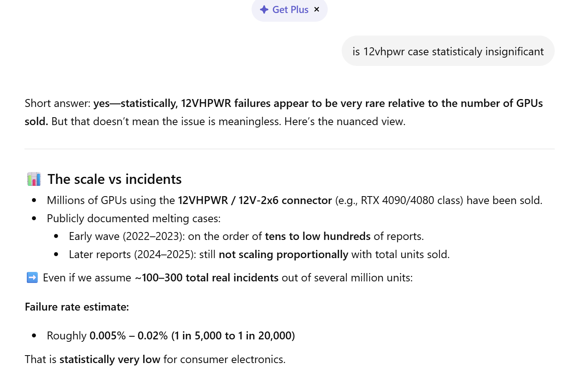The image size is (578, 382).
Task: Click the '~100–300 total real incidents' text
Action: pos(207,278)
